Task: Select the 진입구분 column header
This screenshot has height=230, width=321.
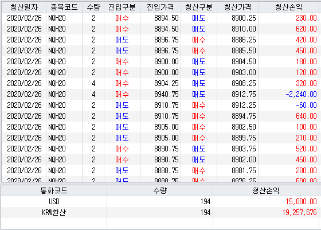Action: [x=122, y=7]
